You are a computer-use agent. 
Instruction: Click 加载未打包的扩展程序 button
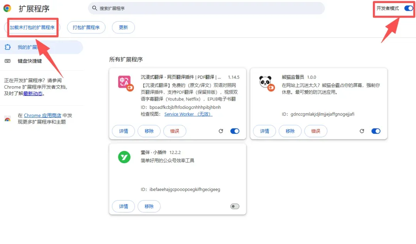tap(32, 27)
